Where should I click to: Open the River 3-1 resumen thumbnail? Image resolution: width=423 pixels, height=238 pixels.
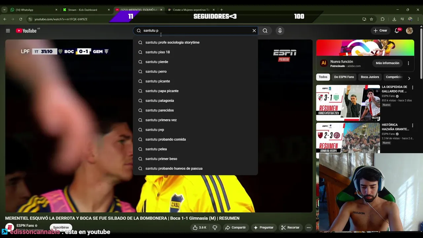click(348, 103)
